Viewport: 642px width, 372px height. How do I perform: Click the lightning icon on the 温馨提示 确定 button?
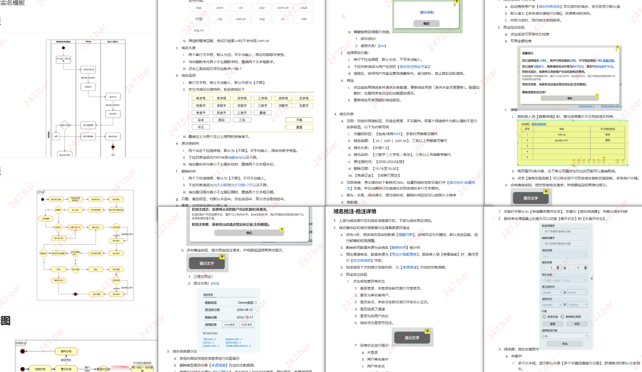coord(597,96)
